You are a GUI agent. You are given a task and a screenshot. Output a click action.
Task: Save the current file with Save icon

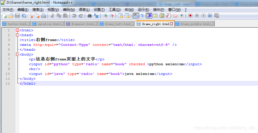17,16
